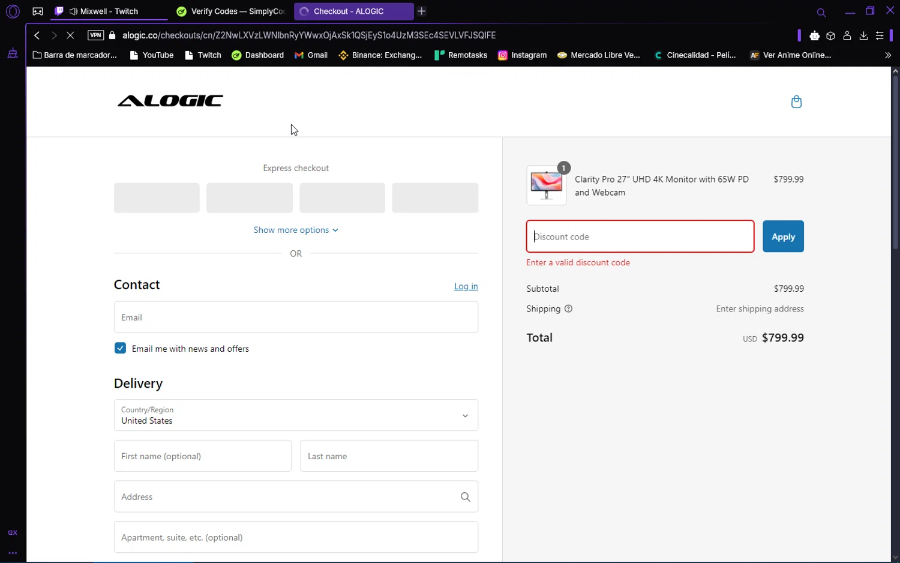Screen dimensions: 900x563
Task: Open the downloads icon in toolbar
Action: tap(863, 36)
